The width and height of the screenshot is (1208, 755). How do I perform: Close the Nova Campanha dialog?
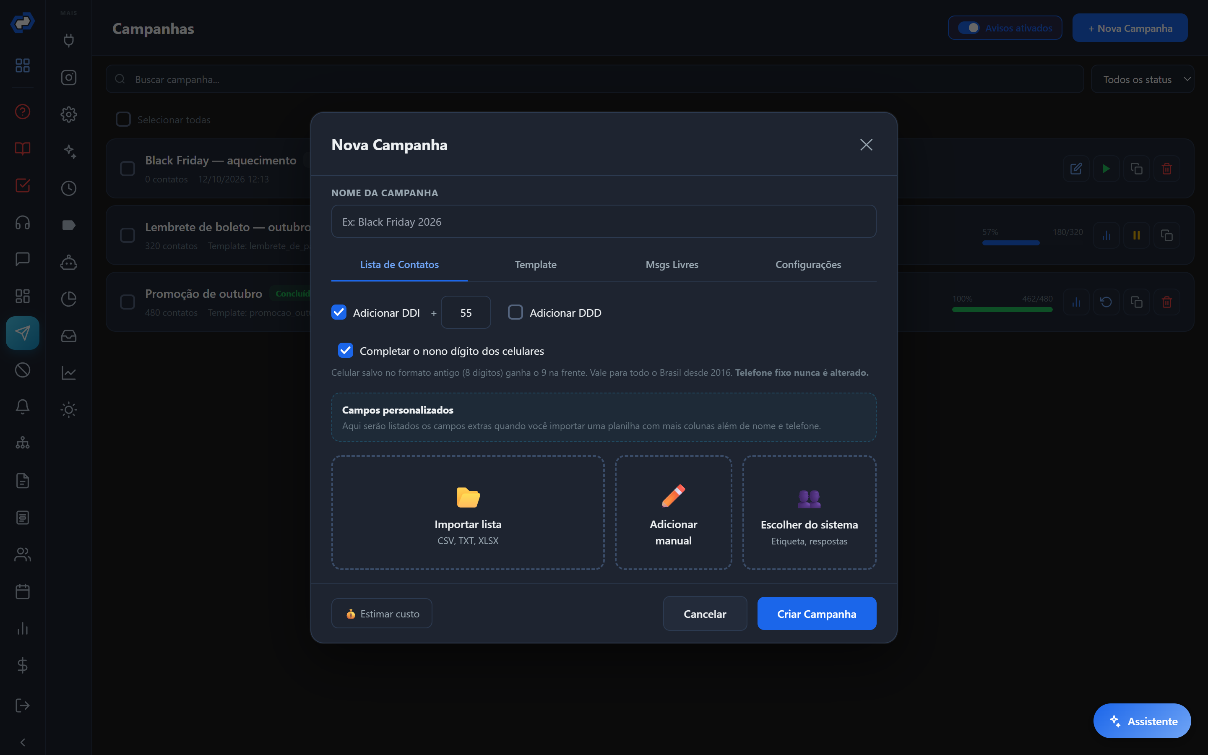tap(866, 145)
